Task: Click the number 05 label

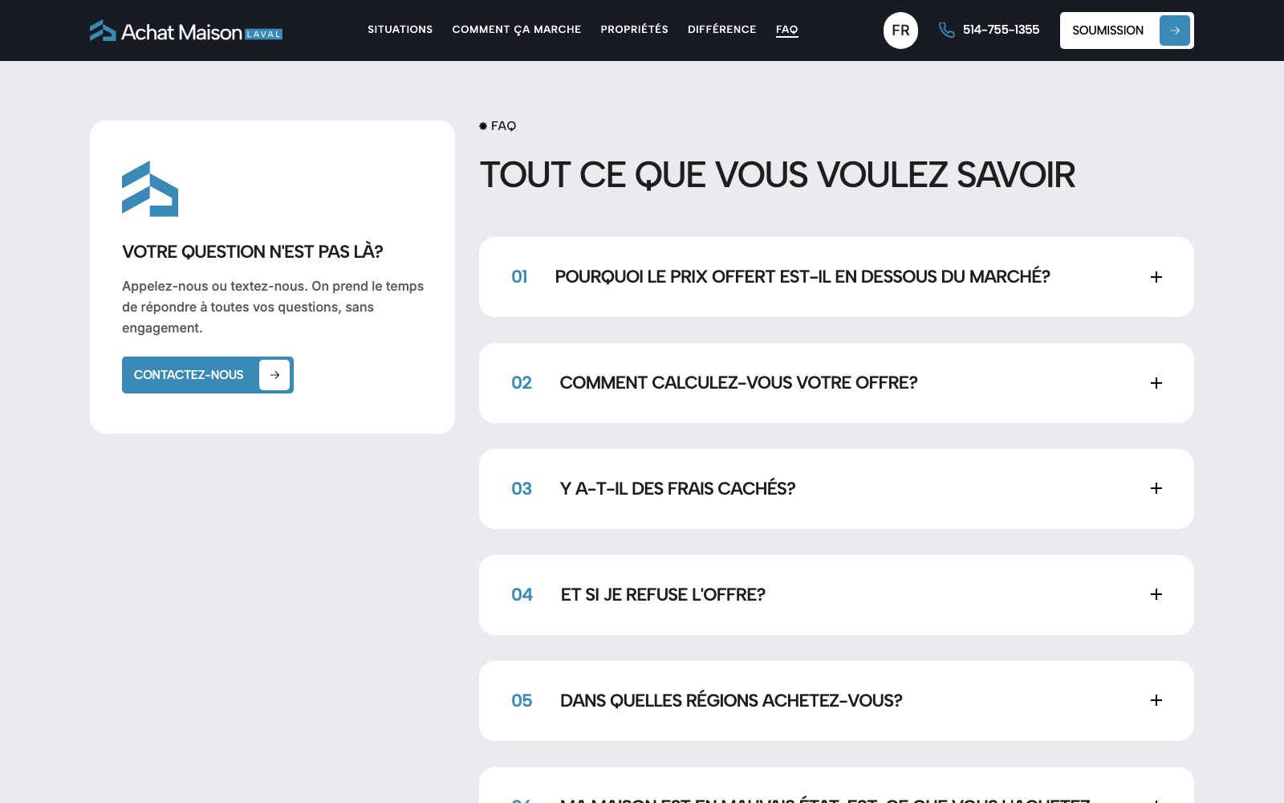Action: pyautogui.click(x=522, y=700)
